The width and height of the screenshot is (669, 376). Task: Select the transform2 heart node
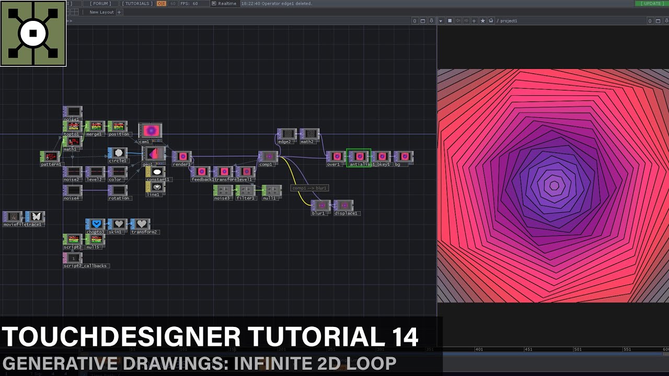coord(140,225)
